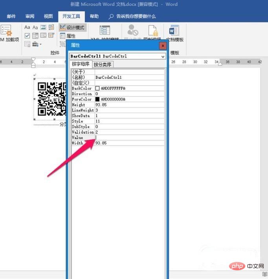The height and width of the screenshot is (279, 268).
Task: Close the 属性 properties window
Action: 162,46
